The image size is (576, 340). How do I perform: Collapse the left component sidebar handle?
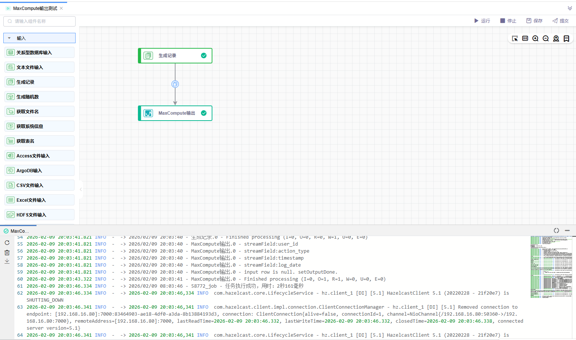[x=81, y=189]
